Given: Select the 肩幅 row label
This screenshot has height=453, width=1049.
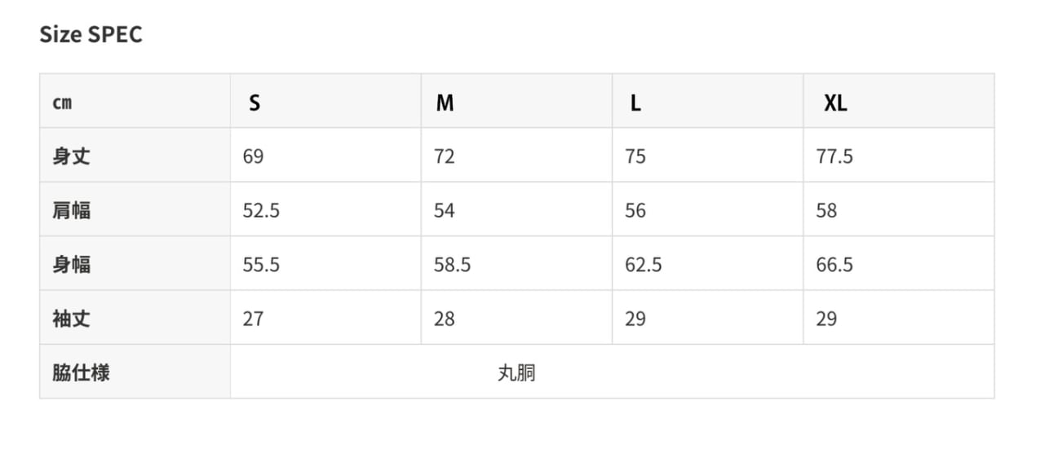Looking at the screenshot, I should coord(72,210).
